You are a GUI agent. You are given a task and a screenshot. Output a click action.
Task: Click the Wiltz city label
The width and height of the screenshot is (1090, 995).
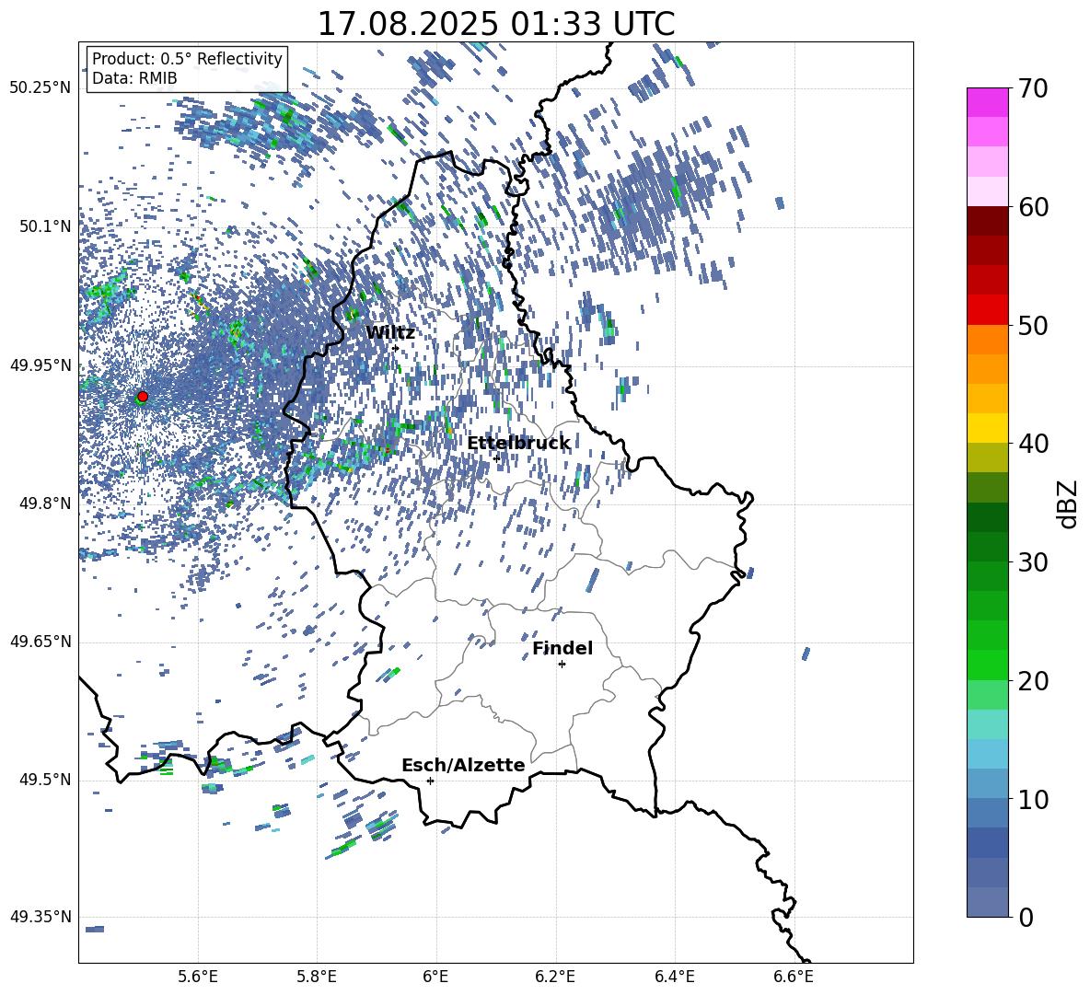pyautogui.click(x=390, y=333)
